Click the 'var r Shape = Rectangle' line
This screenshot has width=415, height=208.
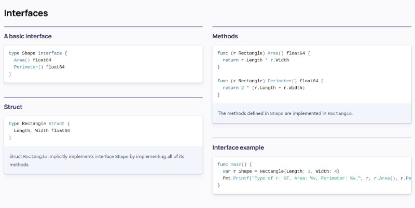click(281, 171)
